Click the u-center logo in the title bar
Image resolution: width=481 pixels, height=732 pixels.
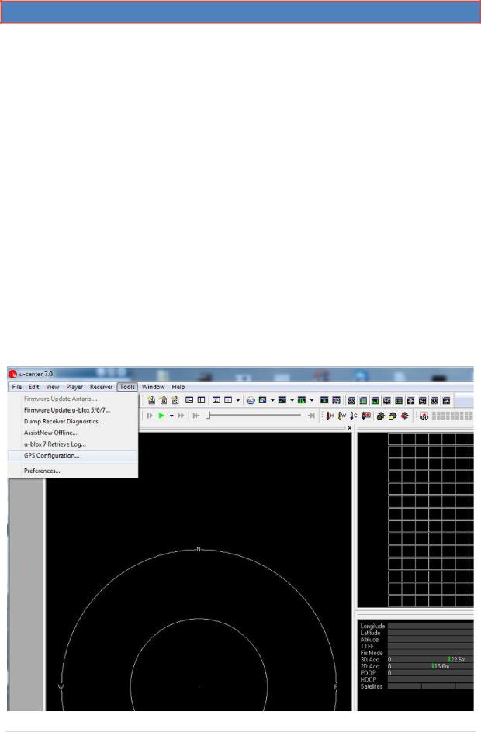point(12,374)
